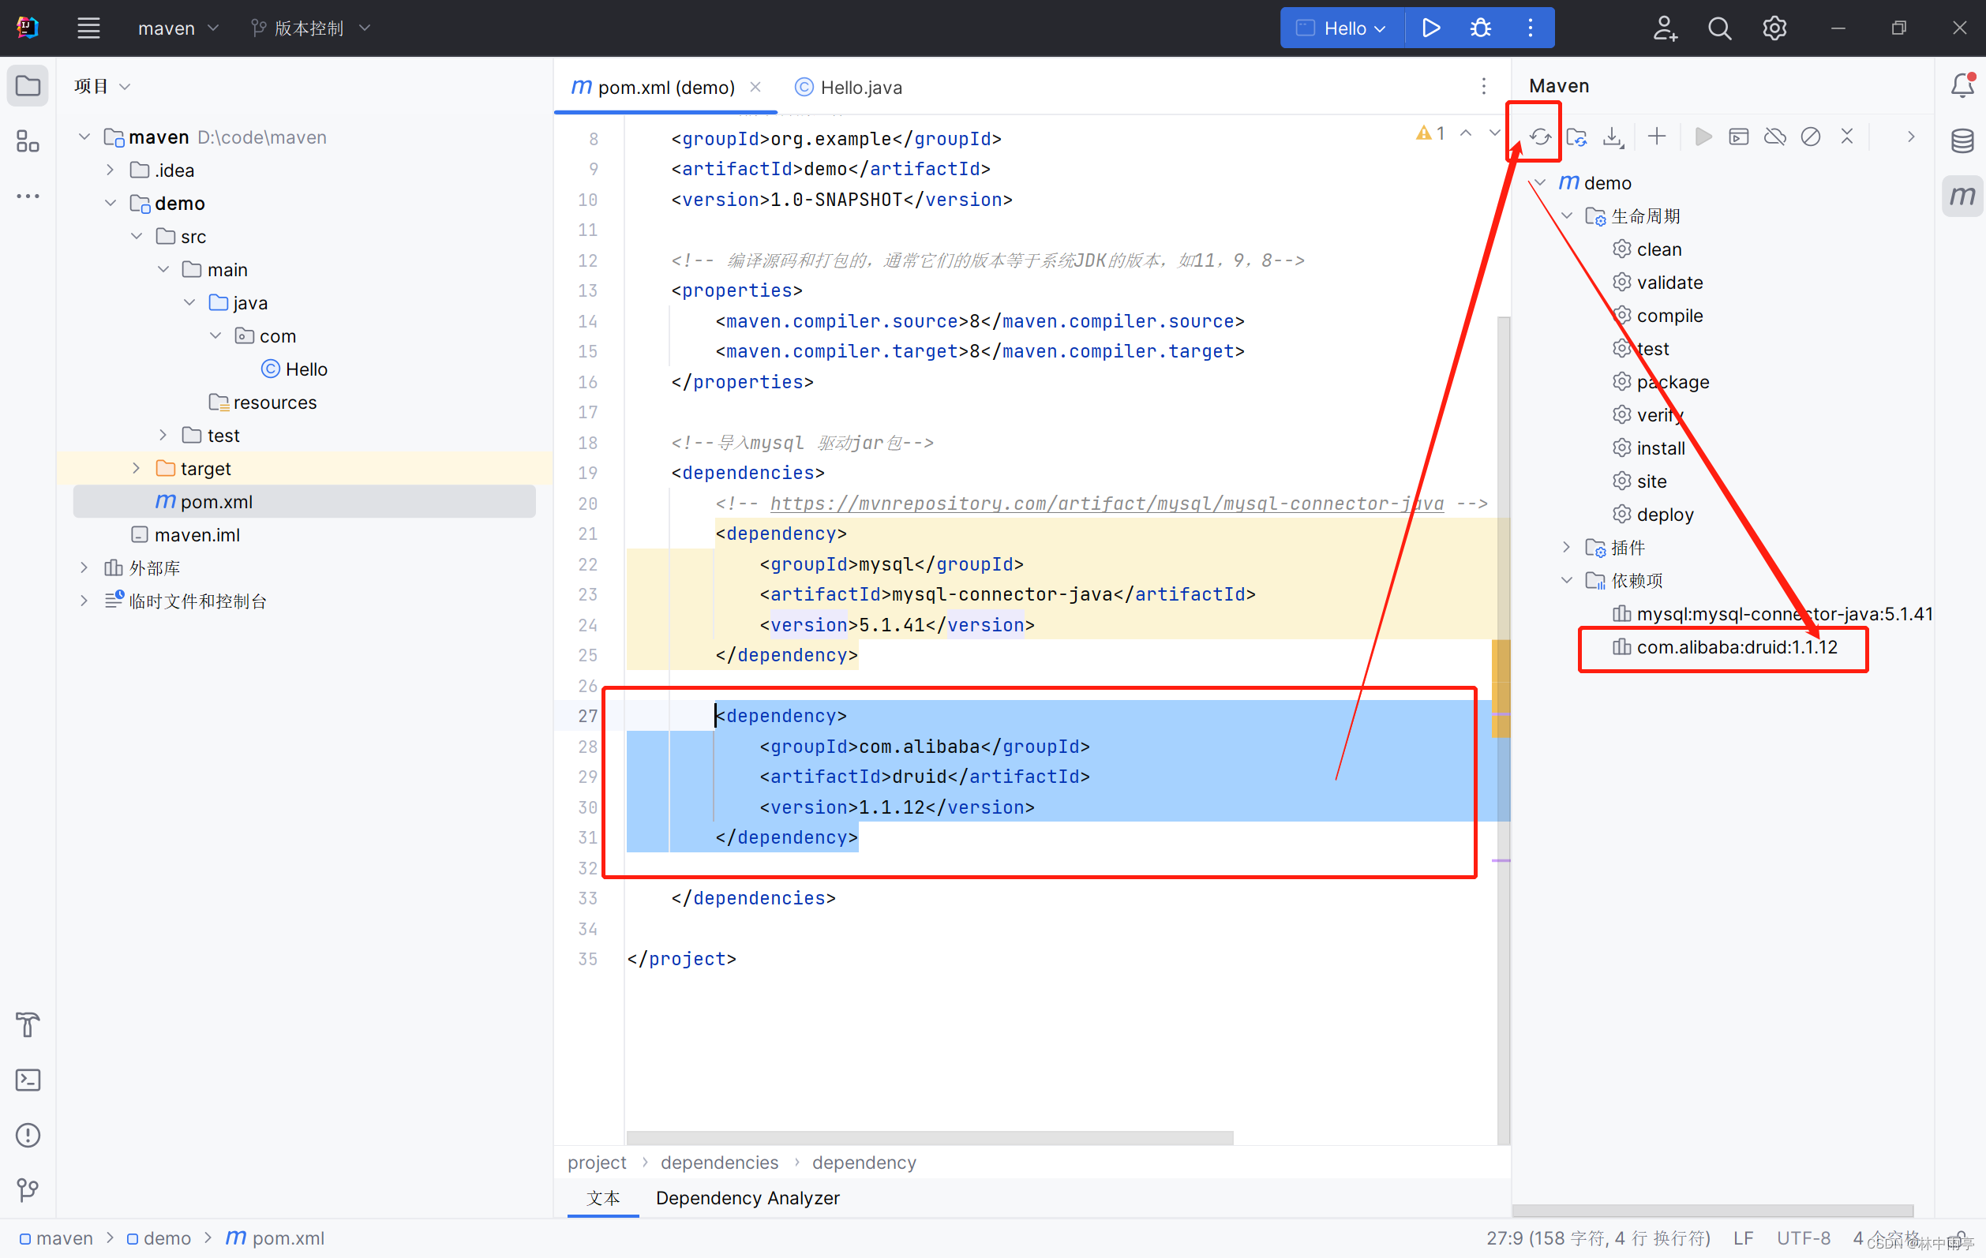Viewport: 1986px width, 1258px height.
Task: Collapse all Maven tree nodes
Action: [x=1847, y=137]
